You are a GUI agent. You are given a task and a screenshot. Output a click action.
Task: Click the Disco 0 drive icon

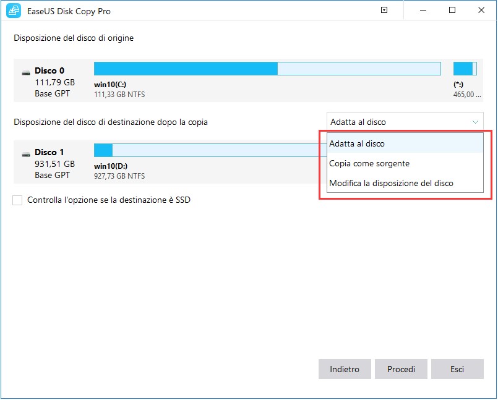click(26, 73)
